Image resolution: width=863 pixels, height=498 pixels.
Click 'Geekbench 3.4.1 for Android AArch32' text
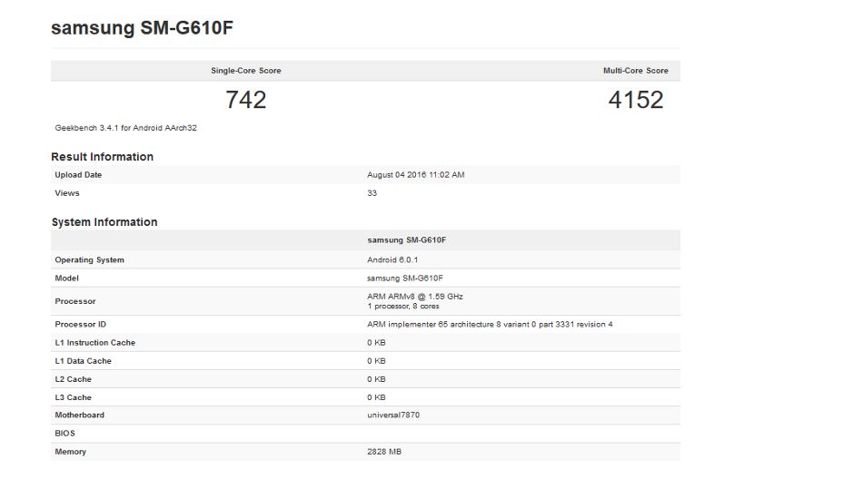point(125,128)
